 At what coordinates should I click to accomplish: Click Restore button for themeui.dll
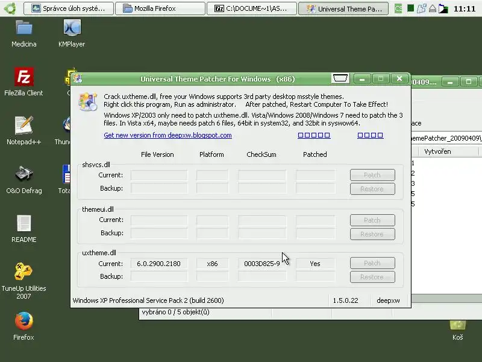click(x=372, y=234)
